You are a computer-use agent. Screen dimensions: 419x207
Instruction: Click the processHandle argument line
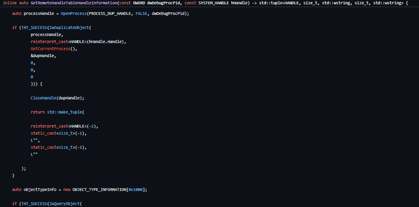[x=47, y=35]
